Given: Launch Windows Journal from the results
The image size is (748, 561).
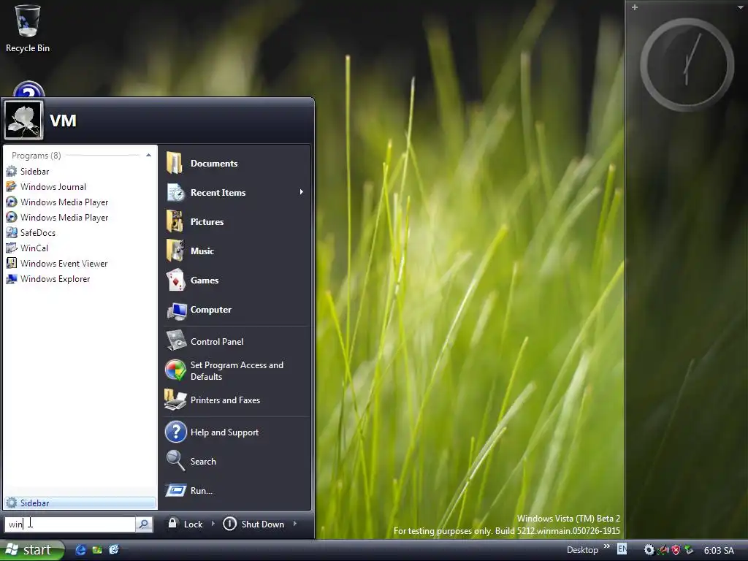Looking at the screenshot, I should coord(80,186).
